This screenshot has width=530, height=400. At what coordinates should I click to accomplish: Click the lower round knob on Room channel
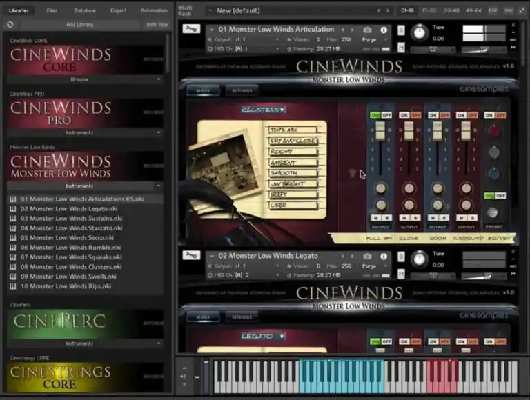[x=438, y=205]
